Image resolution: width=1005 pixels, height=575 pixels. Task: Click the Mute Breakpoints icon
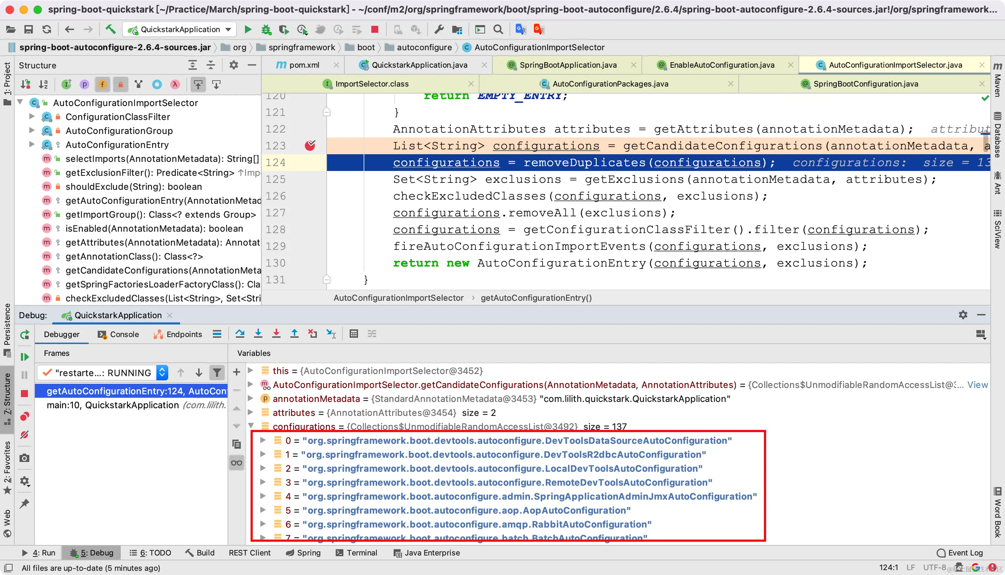click(x=24, y=435)
